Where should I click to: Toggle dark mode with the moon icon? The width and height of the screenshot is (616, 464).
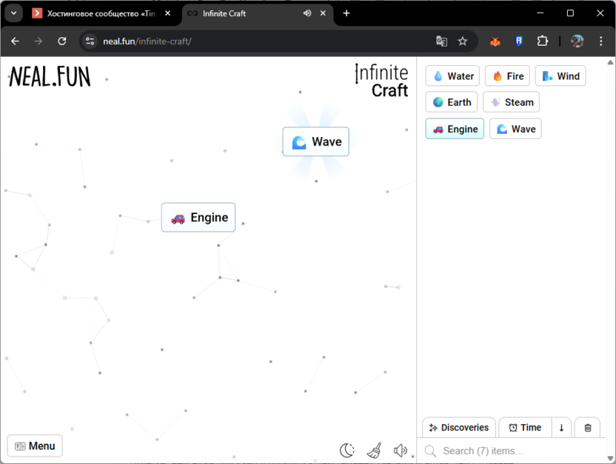(347, 450)
